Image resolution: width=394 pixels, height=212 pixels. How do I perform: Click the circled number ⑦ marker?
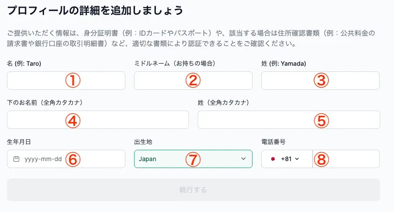(x=192, y=159)
